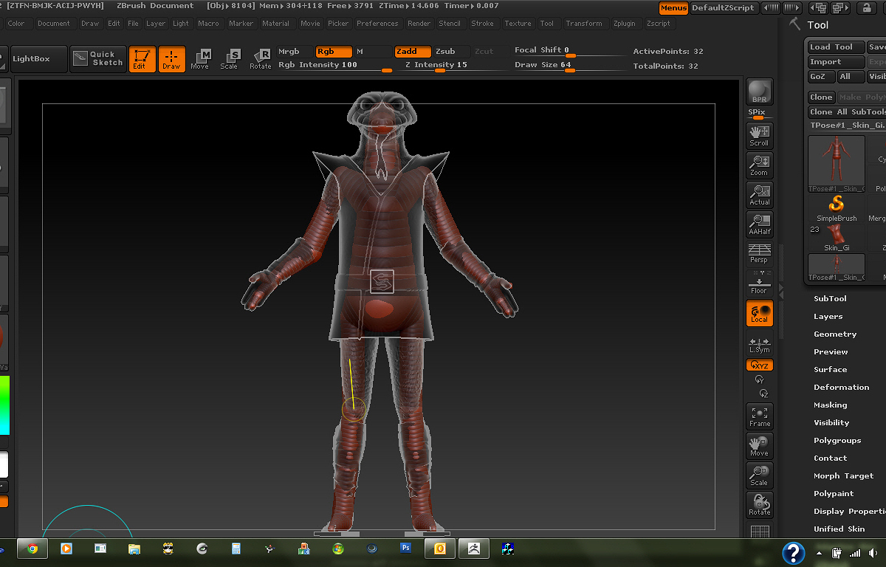
Task: Open LightBox
Action: coord(38,59)
